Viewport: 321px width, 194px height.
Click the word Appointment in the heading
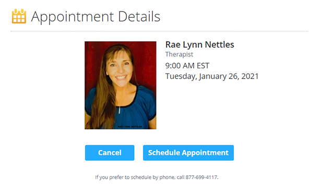point(72,17)
